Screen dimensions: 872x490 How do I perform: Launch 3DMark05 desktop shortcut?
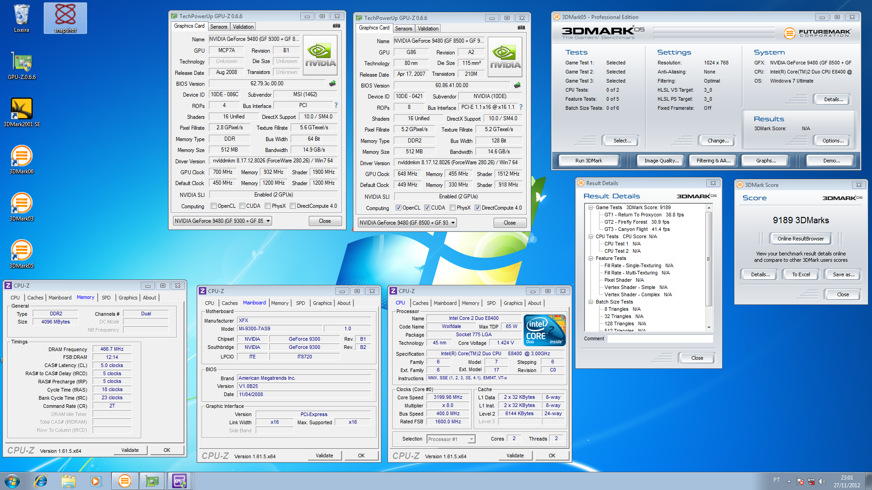pyautogui.click(x=21, y=254)
